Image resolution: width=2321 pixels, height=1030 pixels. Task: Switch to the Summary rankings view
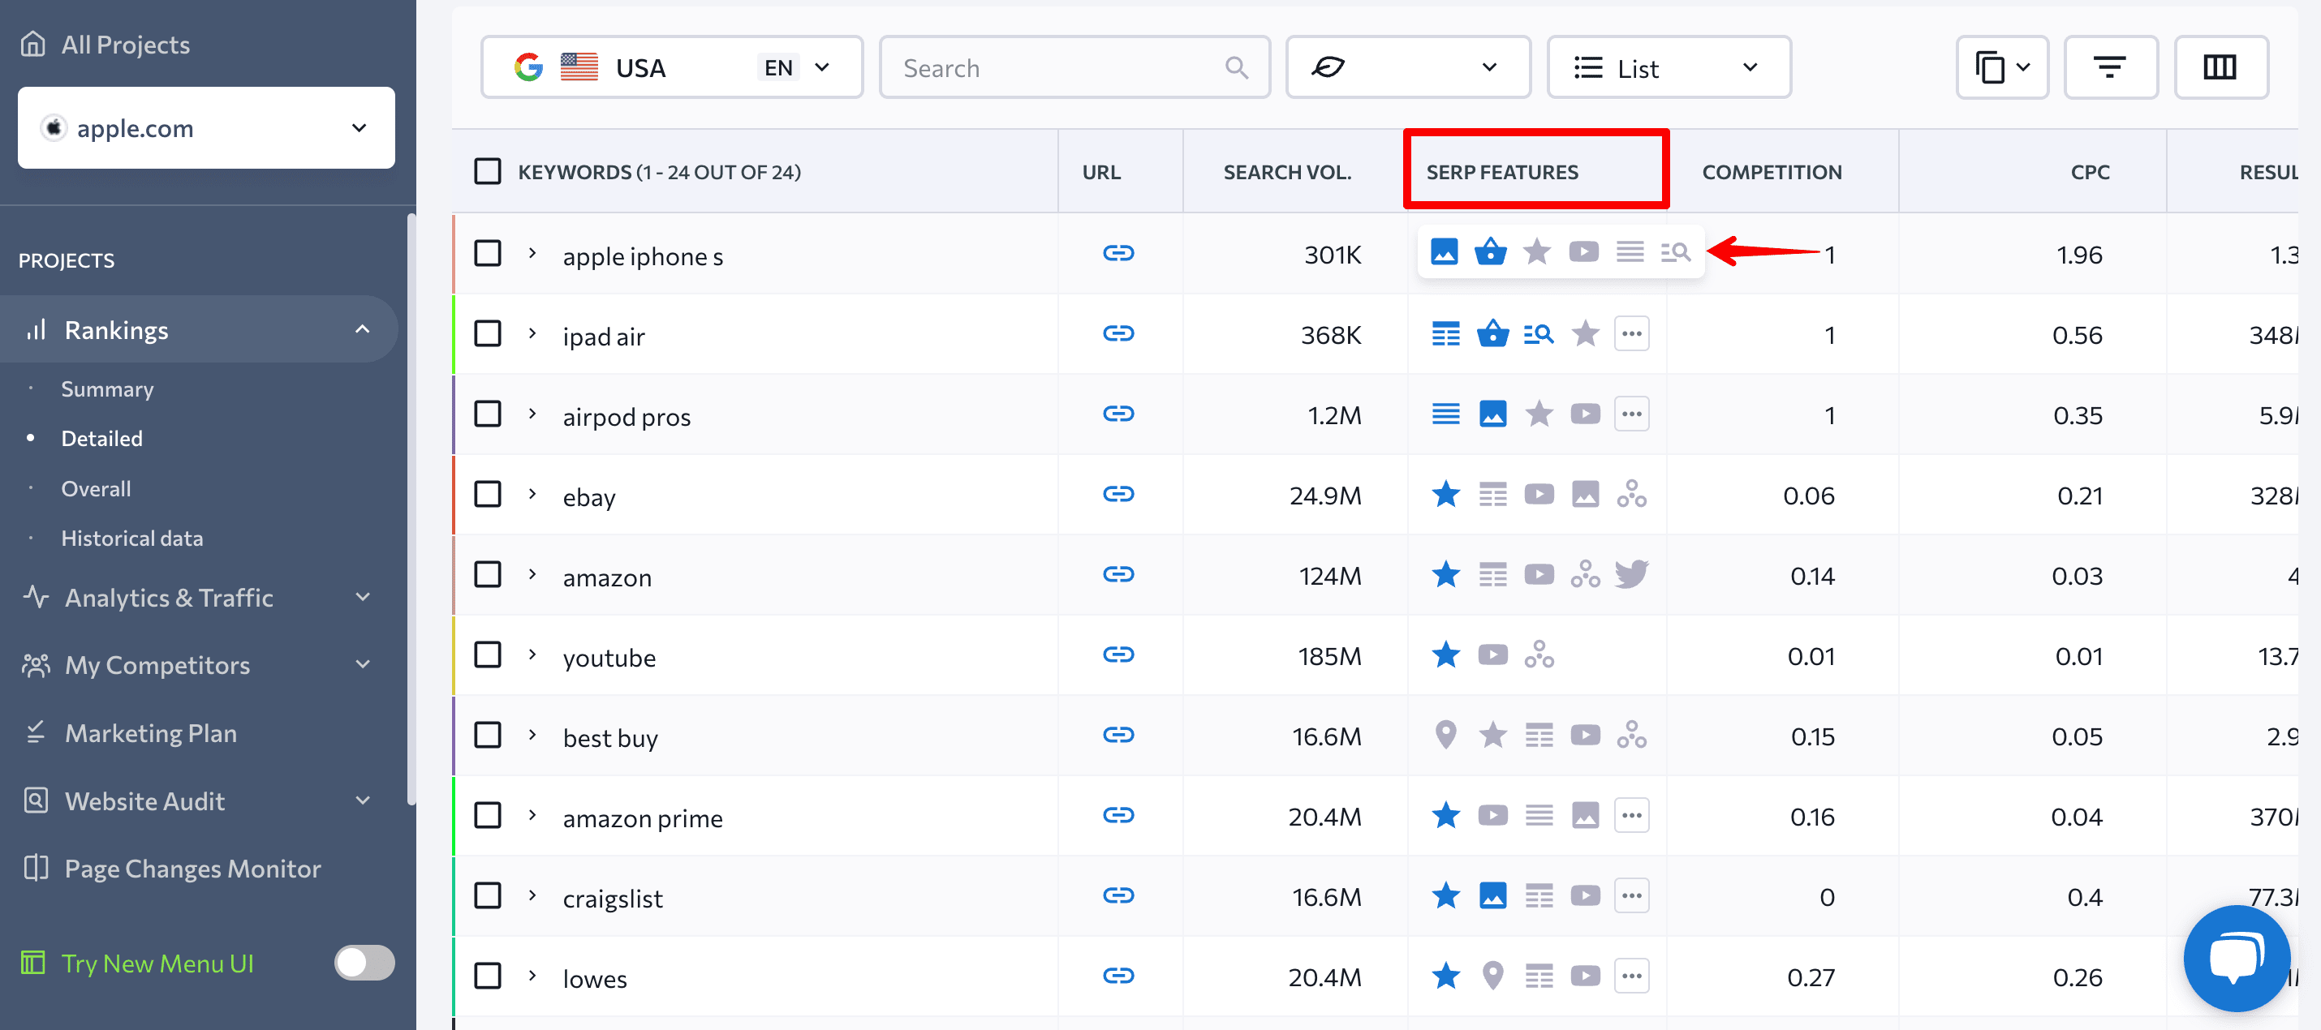coord(107,388)
